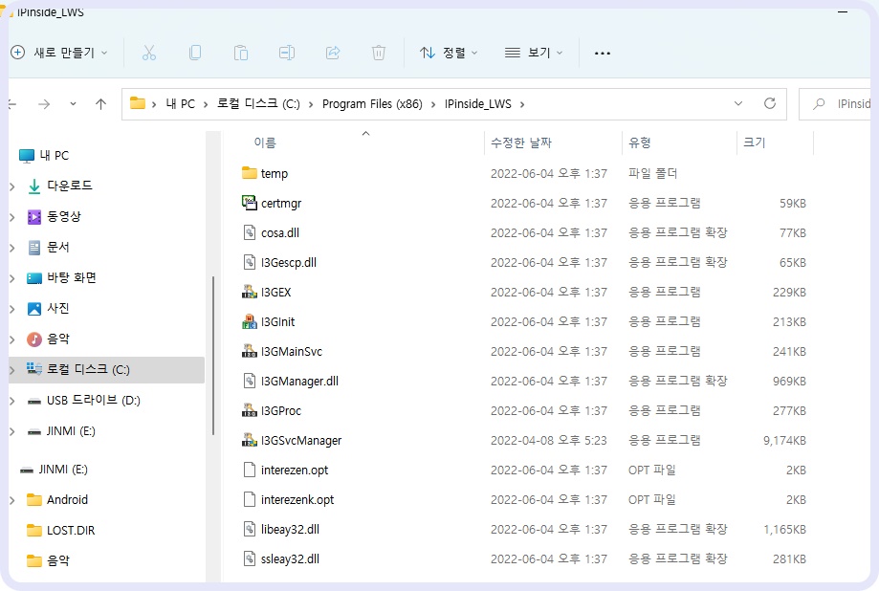Select the I3GProc application icon
Image resolution: width=879 pixels, height=591 pixels.
[249, 410]
